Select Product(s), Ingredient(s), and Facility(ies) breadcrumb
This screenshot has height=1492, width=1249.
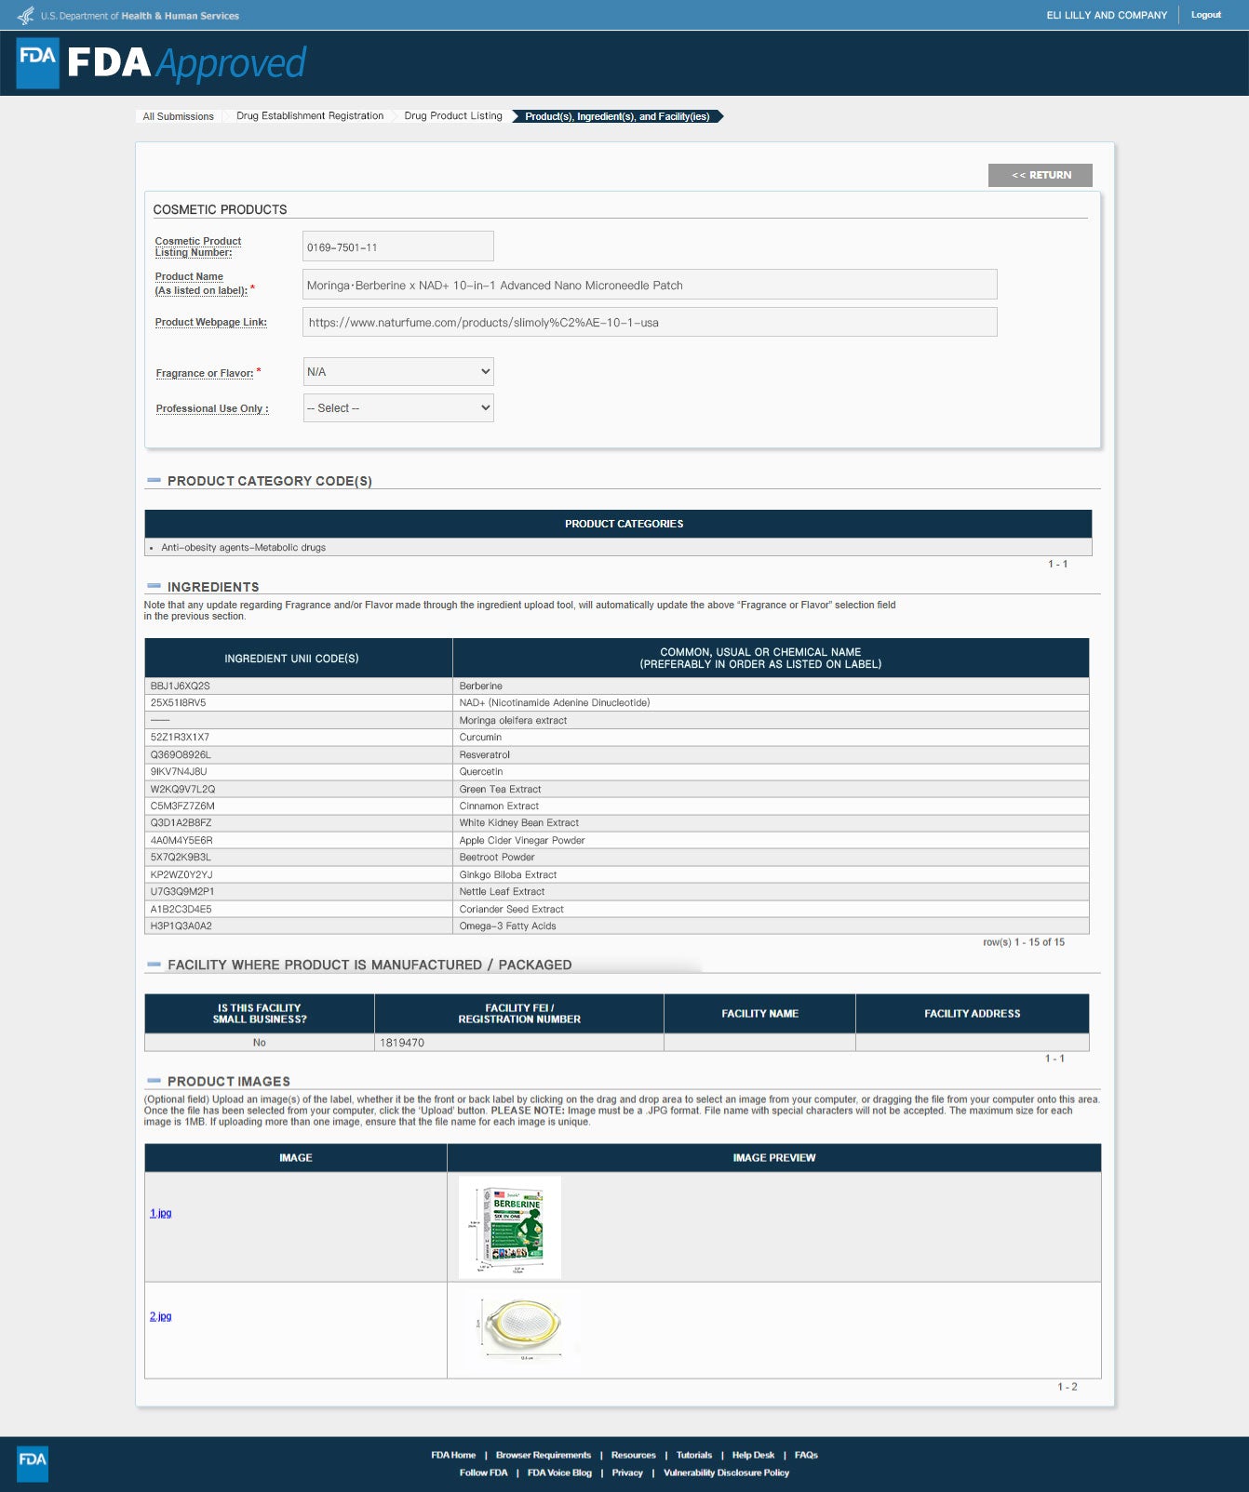coord(617,116)
